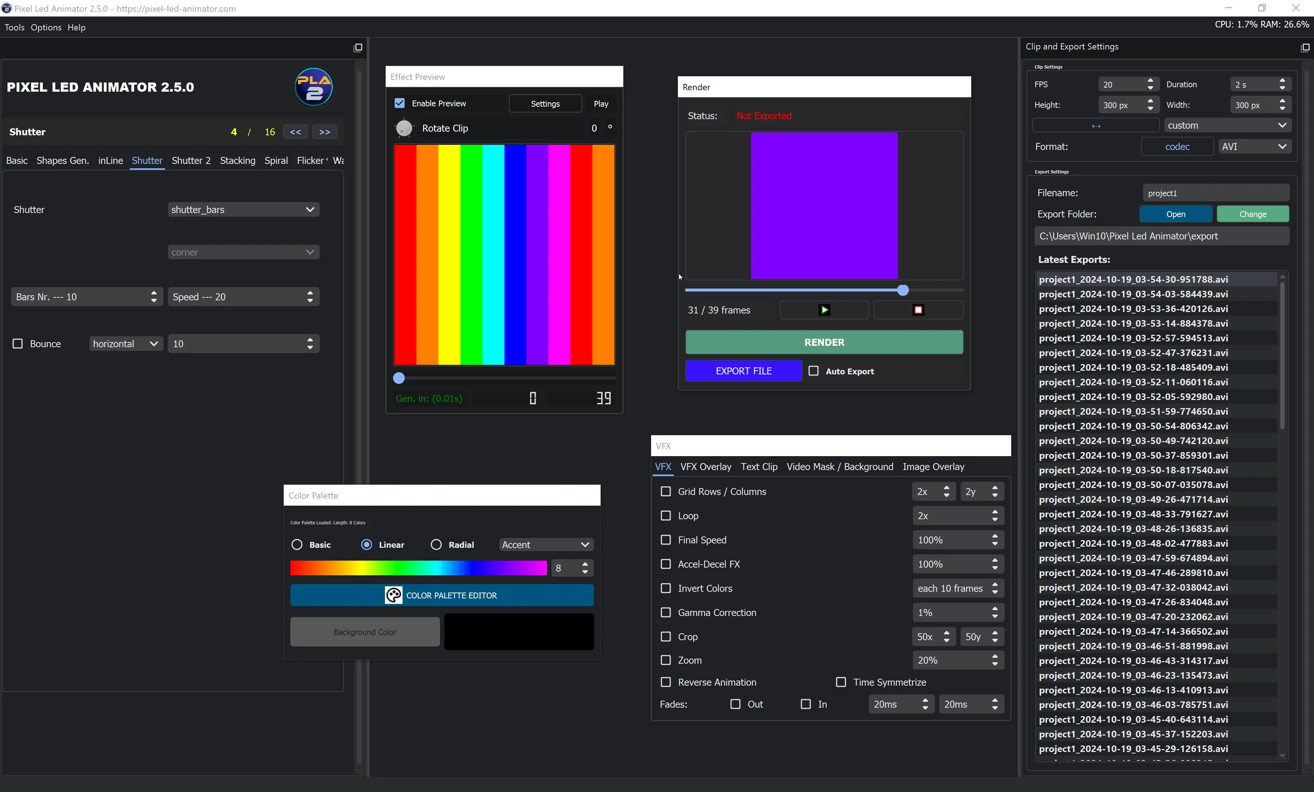Switch to the Spiral tab
Image resolution: width=1314 pixels, height=792 pixels.
click(276, 161)
